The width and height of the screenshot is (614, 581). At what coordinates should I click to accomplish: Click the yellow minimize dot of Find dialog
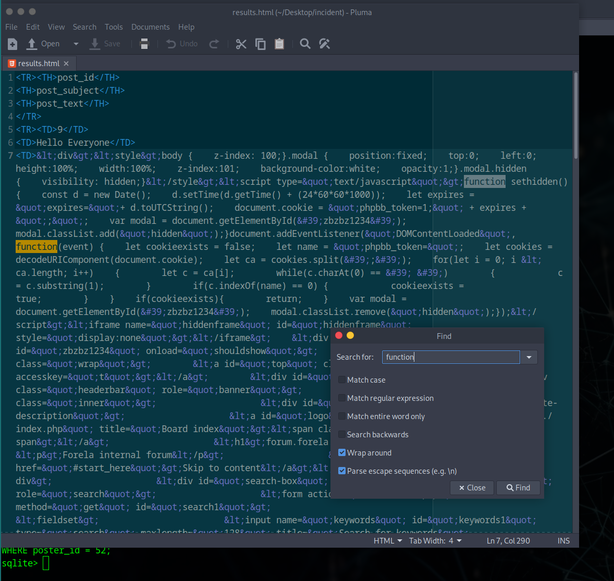(x=350, y=335)
